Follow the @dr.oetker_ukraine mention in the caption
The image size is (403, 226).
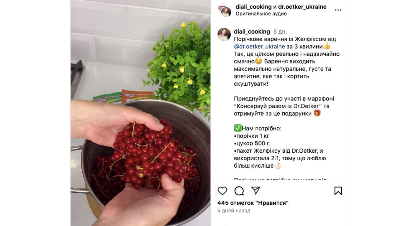pos(259,46)
